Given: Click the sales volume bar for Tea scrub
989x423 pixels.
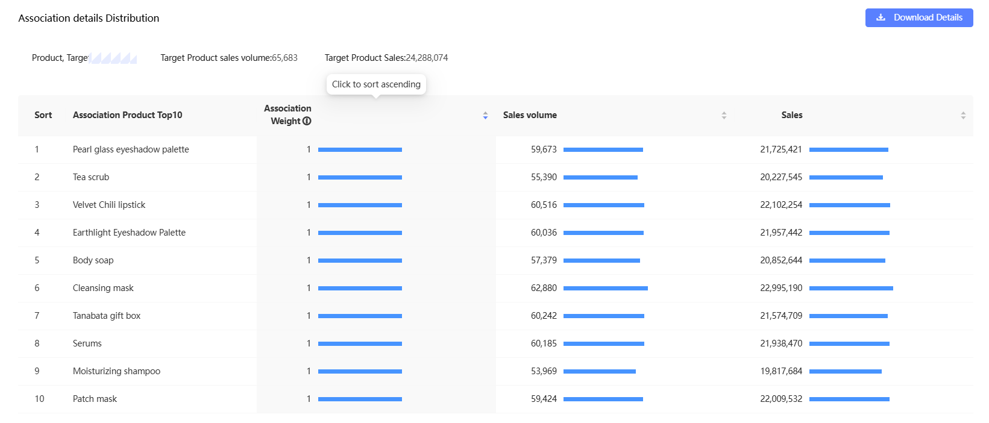Looking at the screenshot, I should point(600,177).
